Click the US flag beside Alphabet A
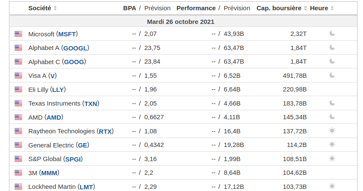 pos(18,48)
